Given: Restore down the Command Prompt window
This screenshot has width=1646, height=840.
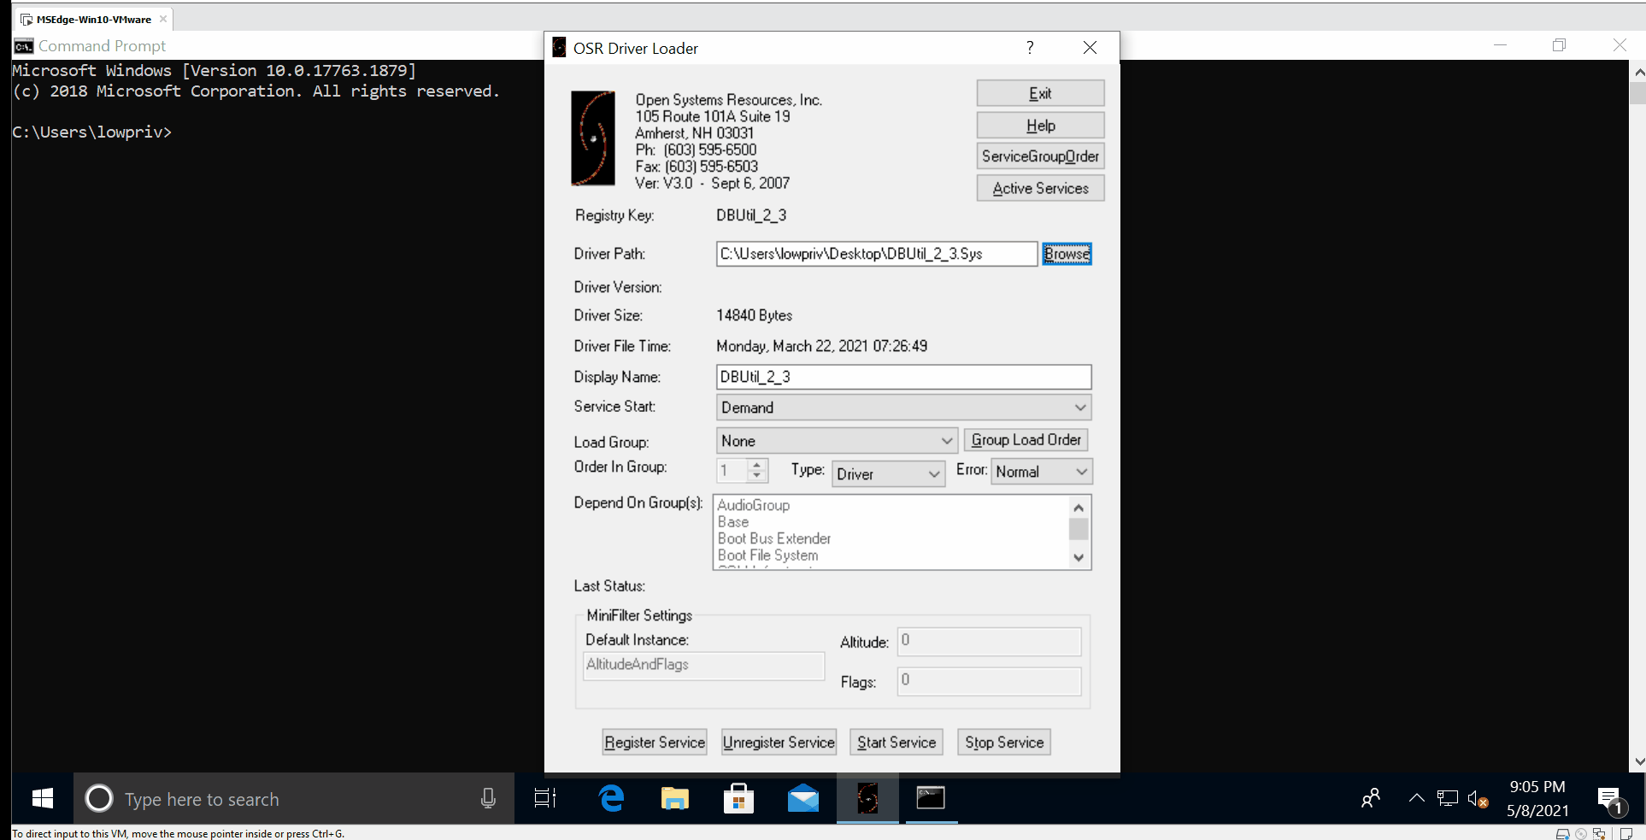Looking at the screenshot, I should [x=1560, y=45].
